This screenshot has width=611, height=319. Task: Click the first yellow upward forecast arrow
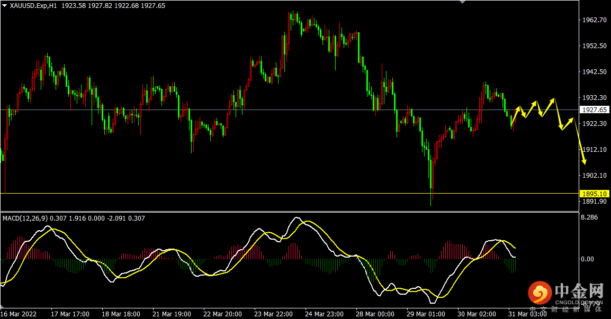[x=515, y=116]
